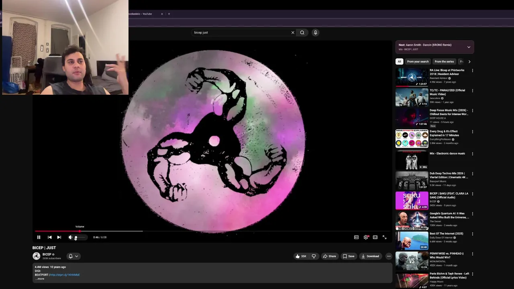Select the From the series chip

444,61
